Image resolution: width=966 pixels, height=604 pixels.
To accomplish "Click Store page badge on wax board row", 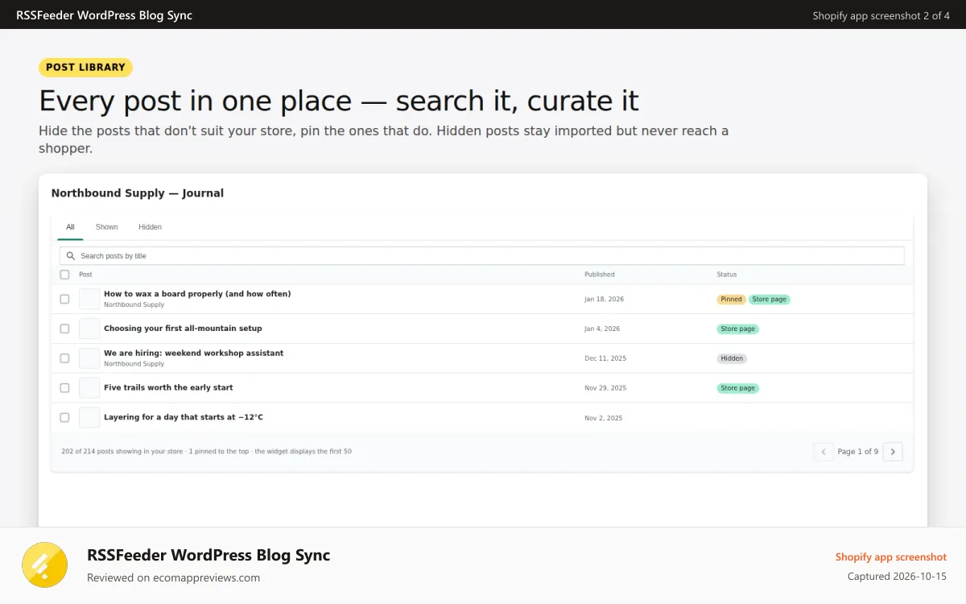I will pyautogui.click(x=770, y=300).
